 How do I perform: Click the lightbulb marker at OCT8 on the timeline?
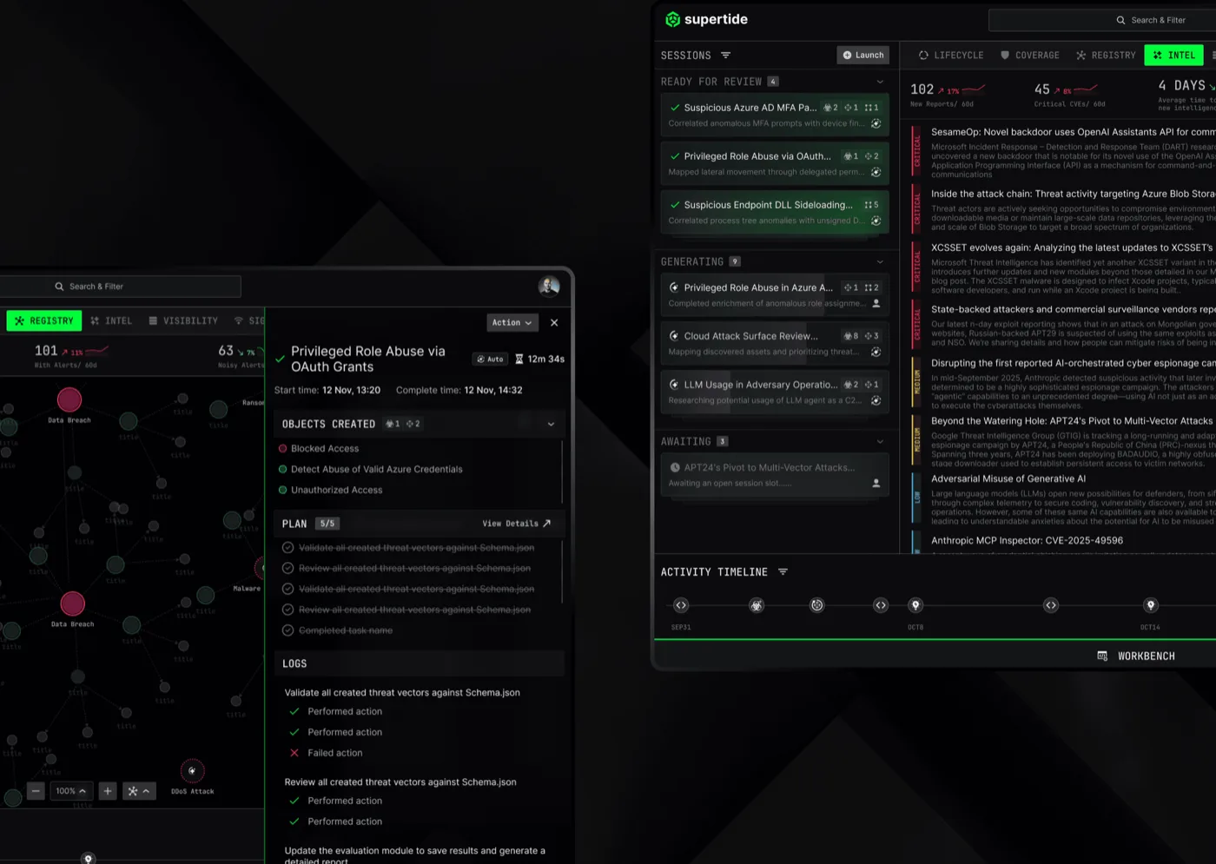click(x=915, y=605)
